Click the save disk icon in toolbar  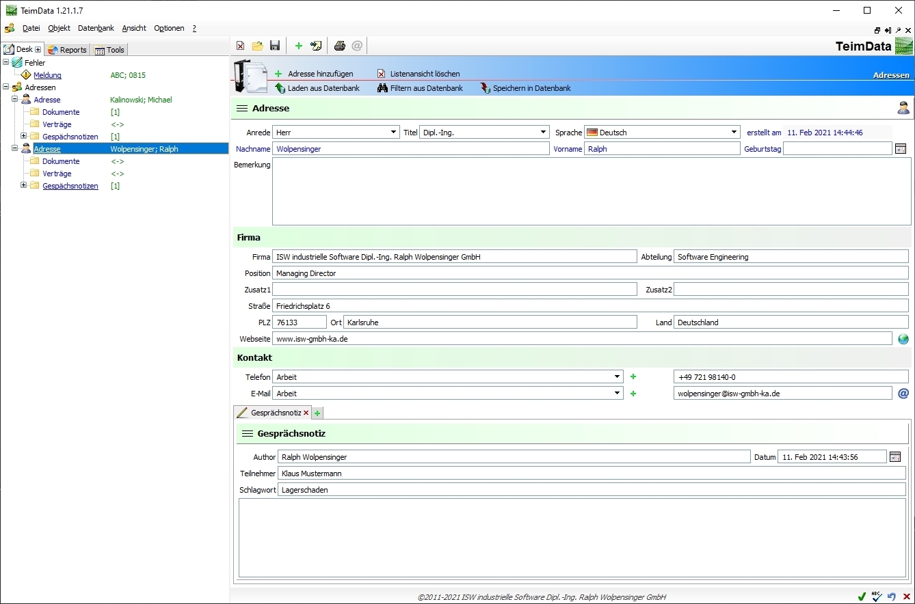[x=275, y=46]
